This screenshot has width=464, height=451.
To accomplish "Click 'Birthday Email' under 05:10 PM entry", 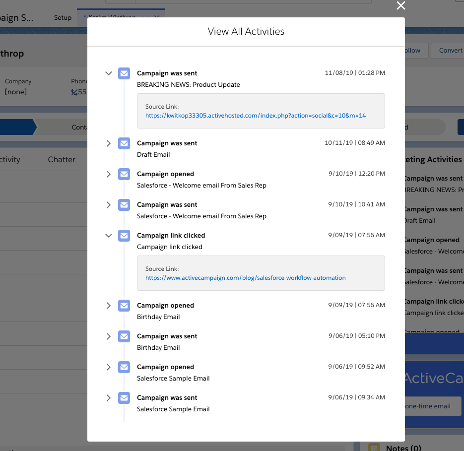I will pyautogui.click(x=158, y=347).
